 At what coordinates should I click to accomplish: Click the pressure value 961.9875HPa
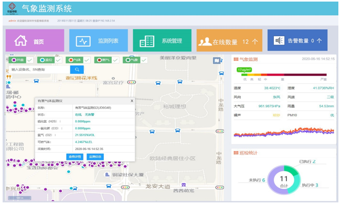269,106
